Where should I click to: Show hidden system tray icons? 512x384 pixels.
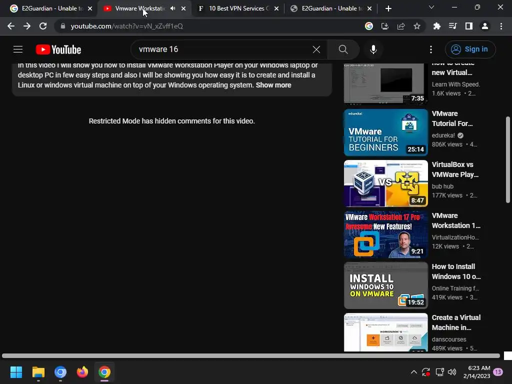[413, 372]
